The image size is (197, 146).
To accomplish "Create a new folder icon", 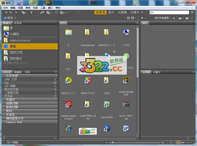I will (x=187, y=18).
